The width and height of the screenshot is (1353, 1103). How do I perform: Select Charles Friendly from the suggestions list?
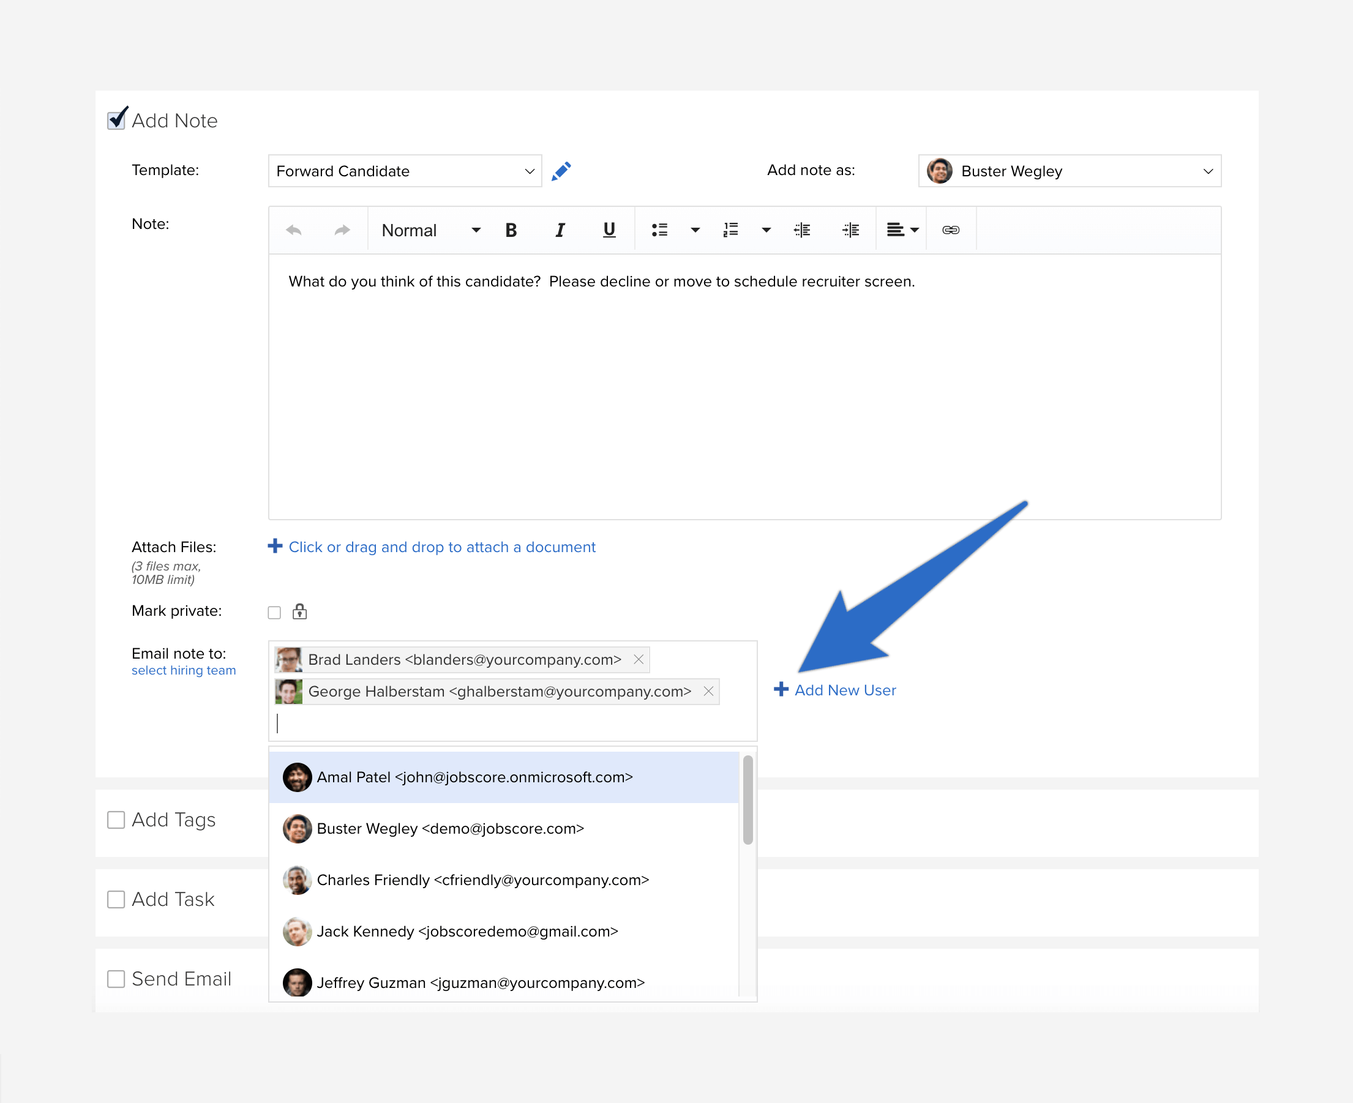coord(504,880)
